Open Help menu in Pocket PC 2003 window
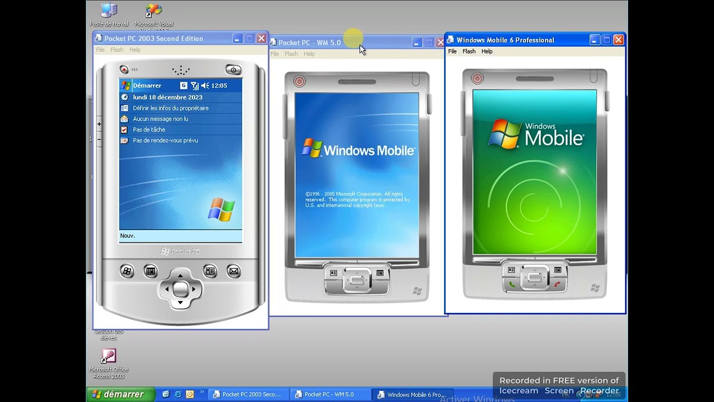This screenshot has width=714, height=402. 135,50
